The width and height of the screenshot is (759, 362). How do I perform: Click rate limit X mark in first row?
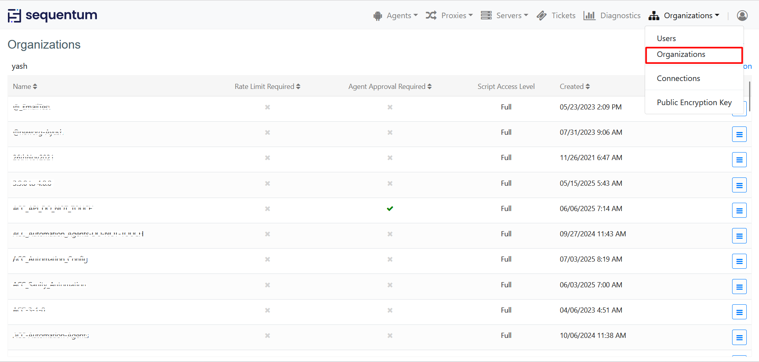coord(267,107)
